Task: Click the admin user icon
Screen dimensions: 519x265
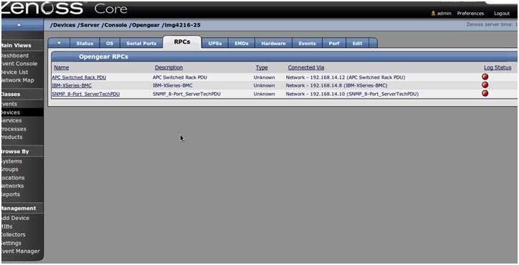Action: [x=433, y=14]
